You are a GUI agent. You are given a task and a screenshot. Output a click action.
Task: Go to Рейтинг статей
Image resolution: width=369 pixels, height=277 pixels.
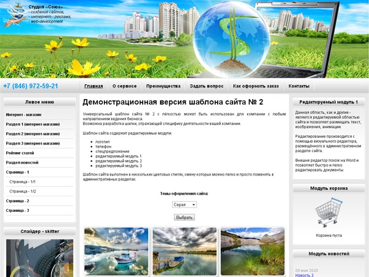(20, 153)
